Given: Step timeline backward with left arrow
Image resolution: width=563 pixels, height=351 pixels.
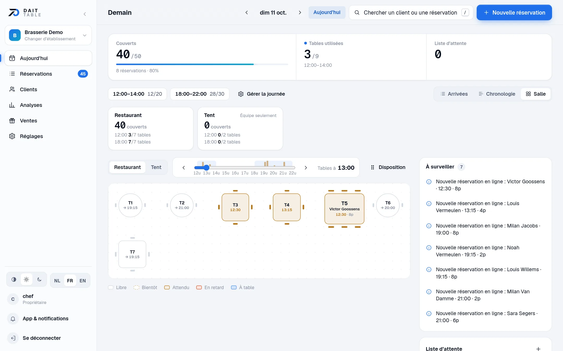Looking at the screenshot, I should tap(184, 168).
